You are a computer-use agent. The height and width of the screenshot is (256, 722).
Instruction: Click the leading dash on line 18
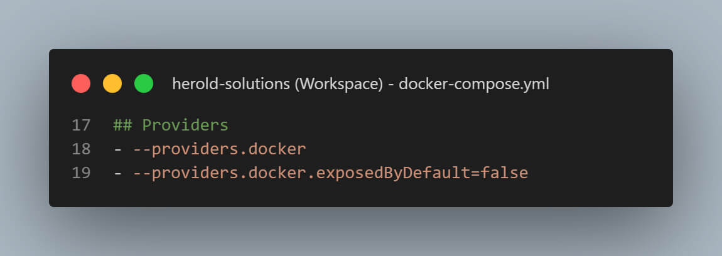coord(117,149)
